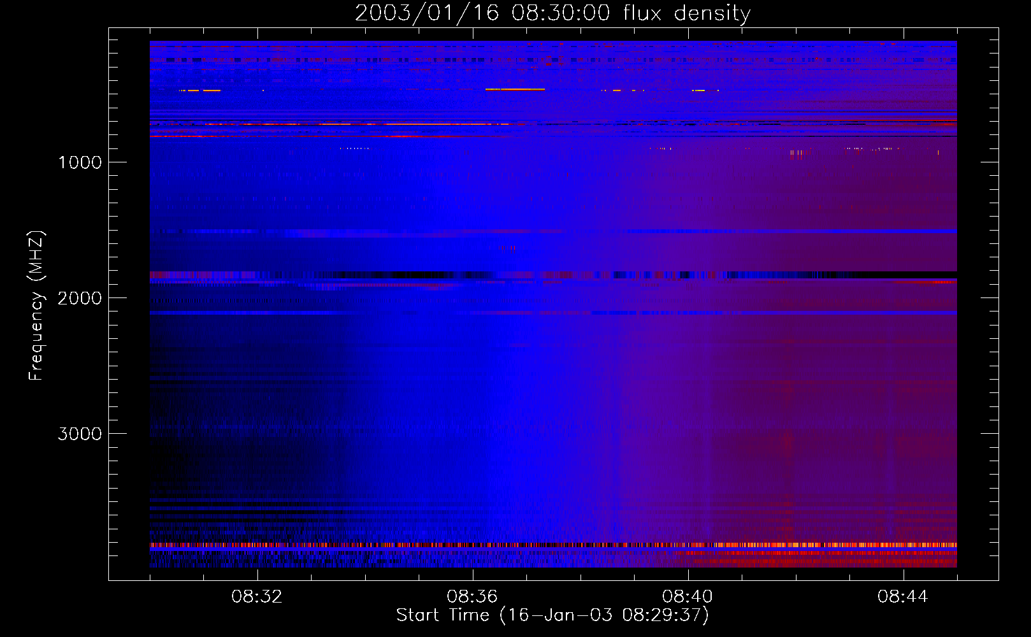Click the 08:32 time axis label
The height and width of the screenshot is (637, 1031).
click(x=257, y=597)
